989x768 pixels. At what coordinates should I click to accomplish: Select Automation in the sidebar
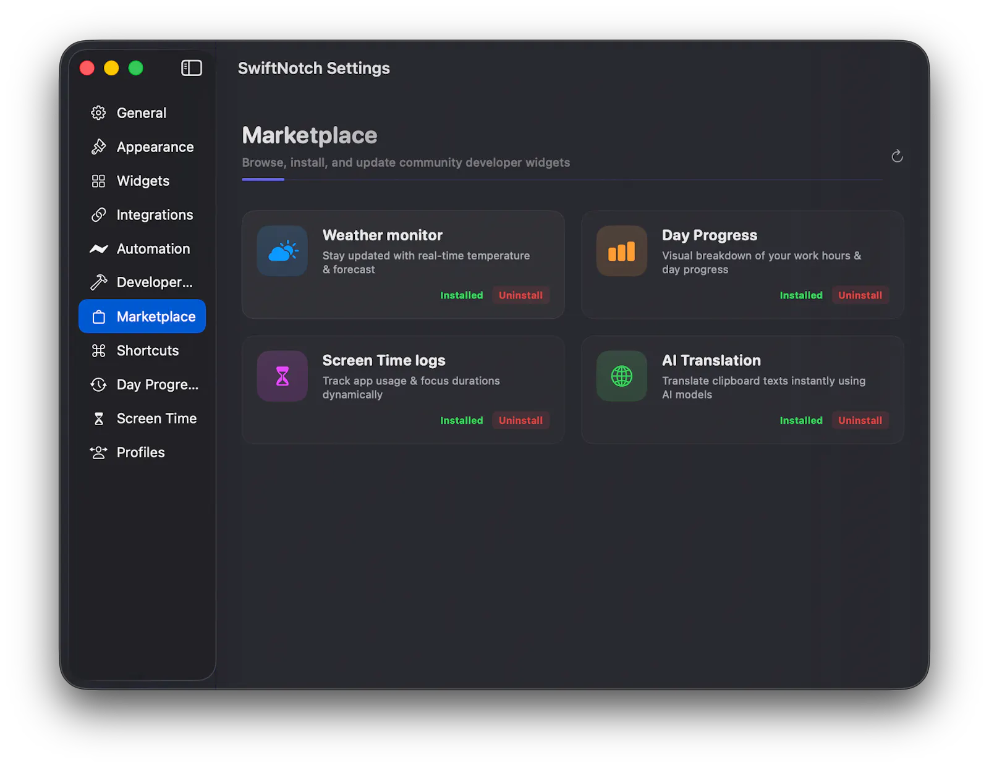coord(142,248)
